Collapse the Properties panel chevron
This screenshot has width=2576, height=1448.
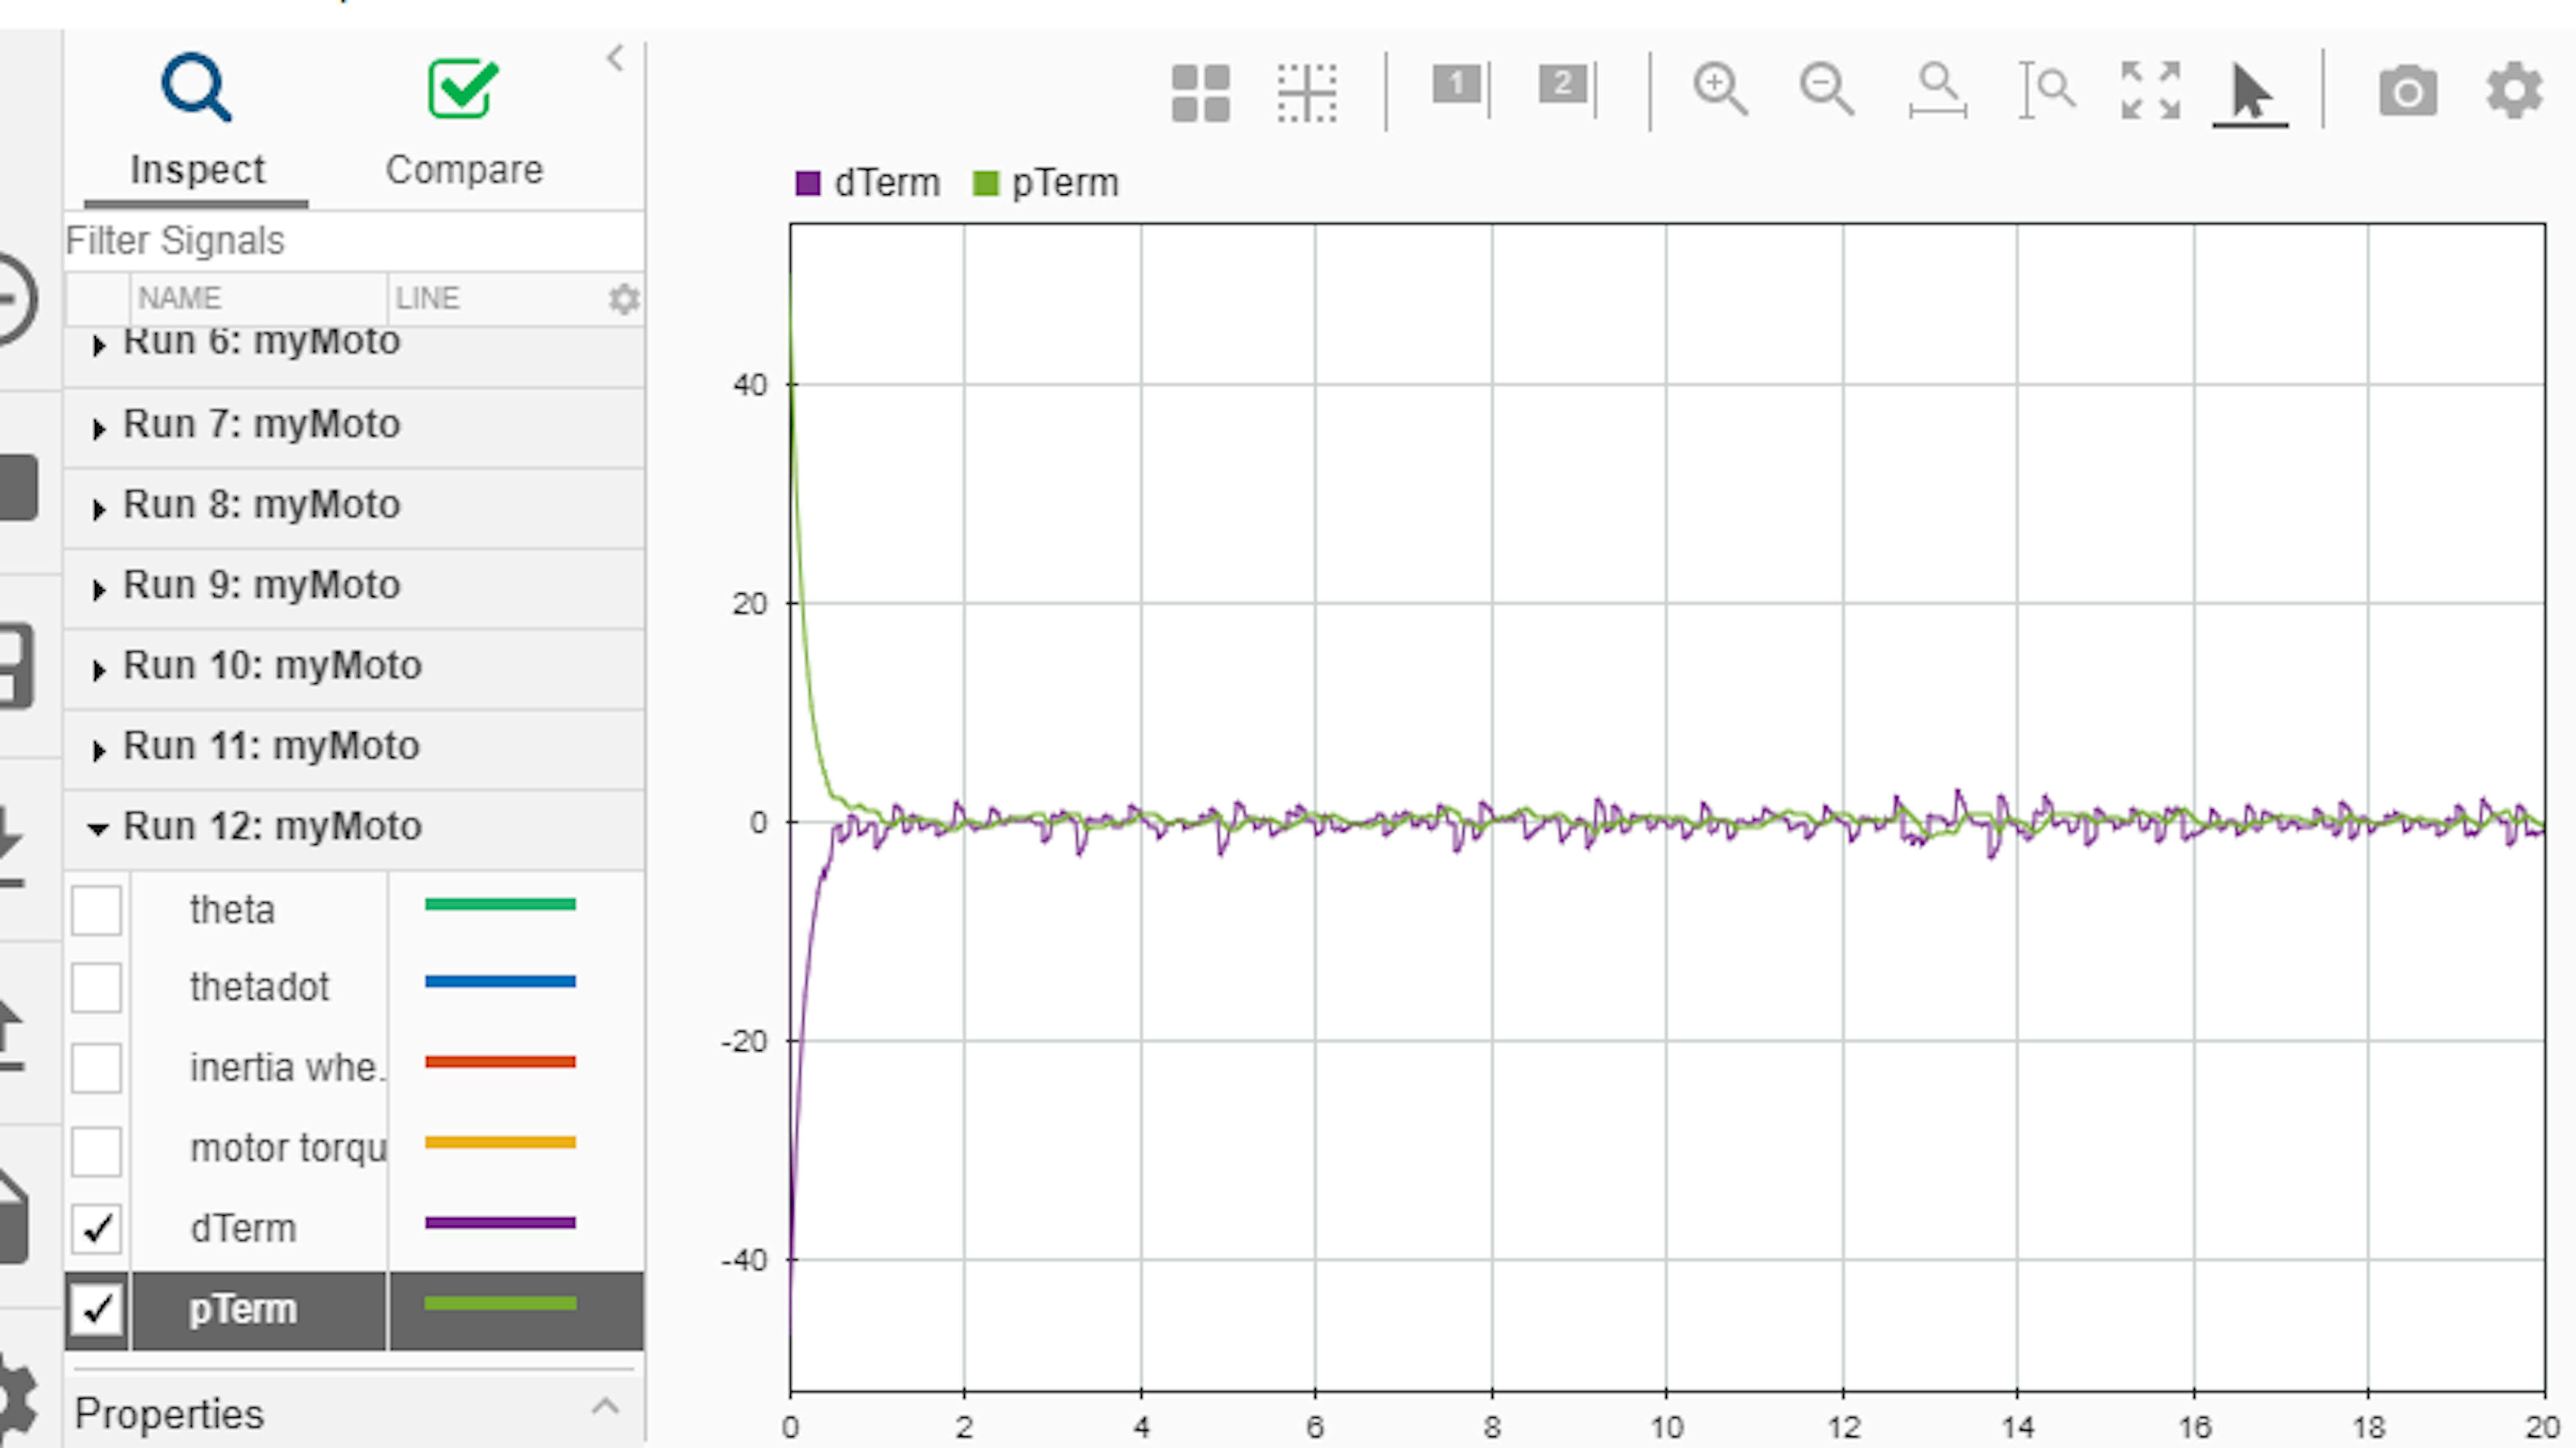(605, 1407)
